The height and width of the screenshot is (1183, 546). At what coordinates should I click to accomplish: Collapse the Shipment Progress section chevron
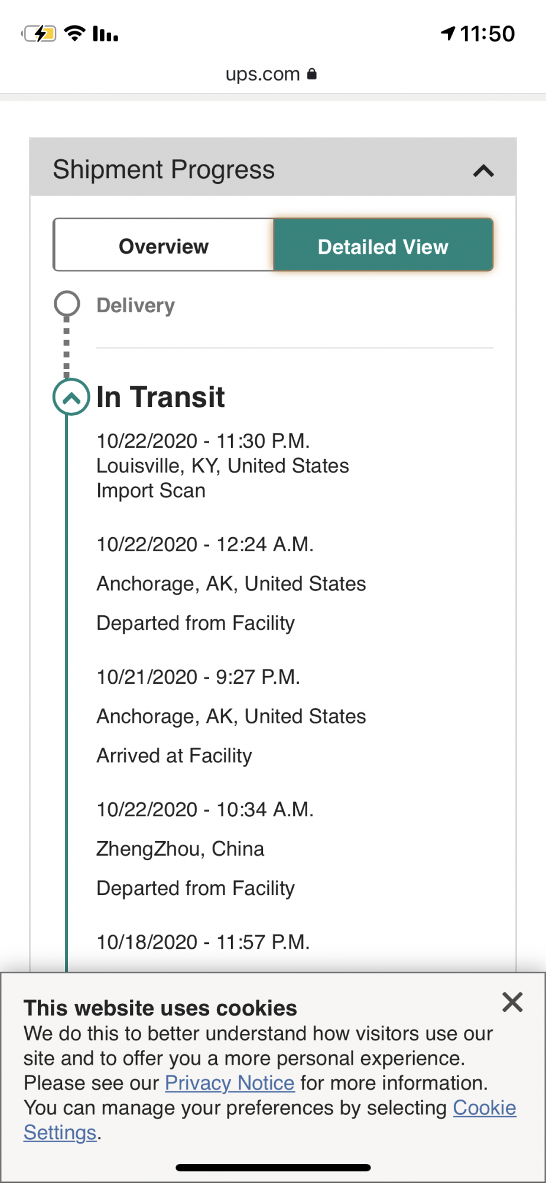pyautogui.click(x=483, y=171)
